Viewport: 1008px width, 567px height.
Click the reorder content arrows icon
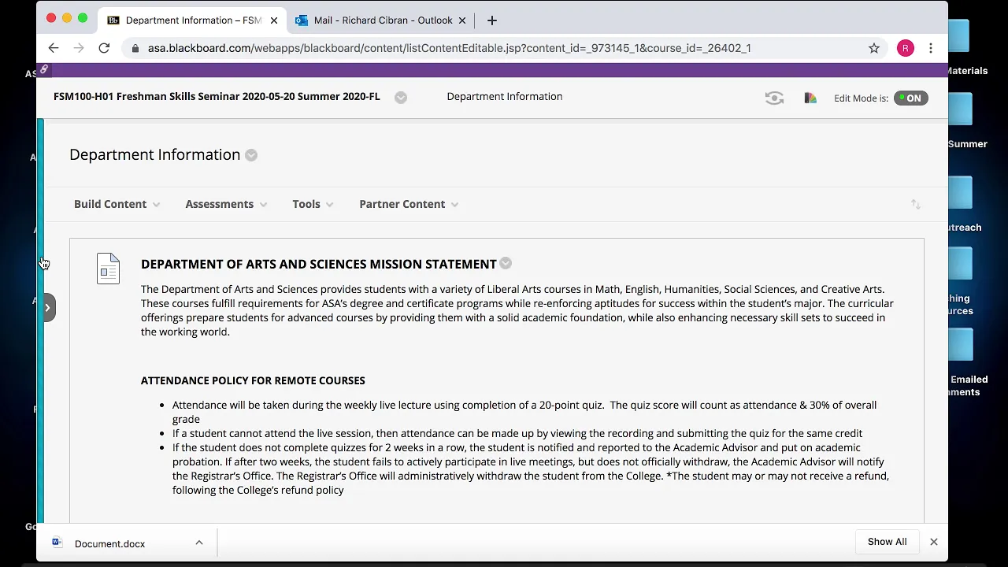pos(915,204)
